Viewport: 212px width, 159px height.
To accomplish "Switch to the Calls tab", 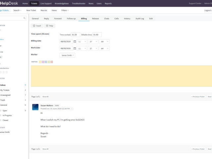I will tap(117, 19).
